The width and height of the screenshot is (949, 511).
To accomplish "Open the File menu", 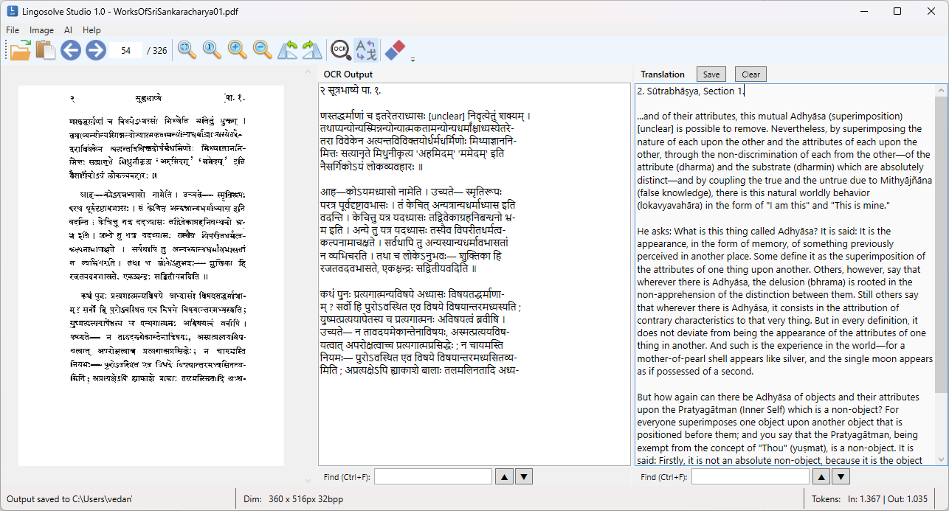I will point(13,30).
